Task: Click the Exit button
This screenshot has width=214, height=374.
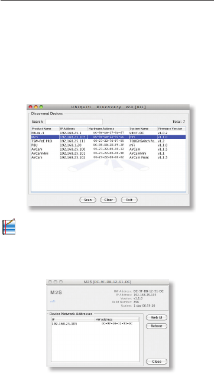Action: point(129,200)
